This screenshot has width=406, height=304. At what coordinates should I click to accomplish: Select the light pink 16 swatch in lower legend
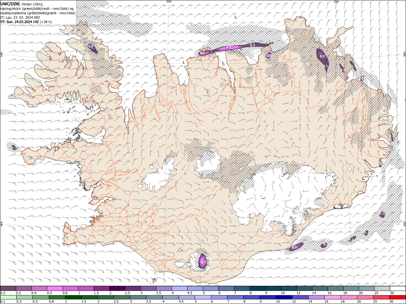[332, 297]
